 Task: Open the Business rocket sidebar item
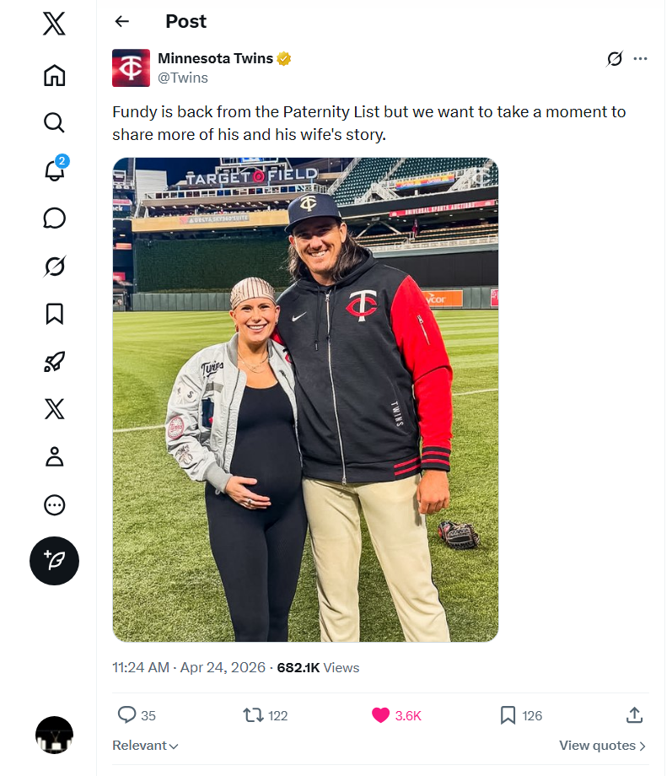pos(54,362)
